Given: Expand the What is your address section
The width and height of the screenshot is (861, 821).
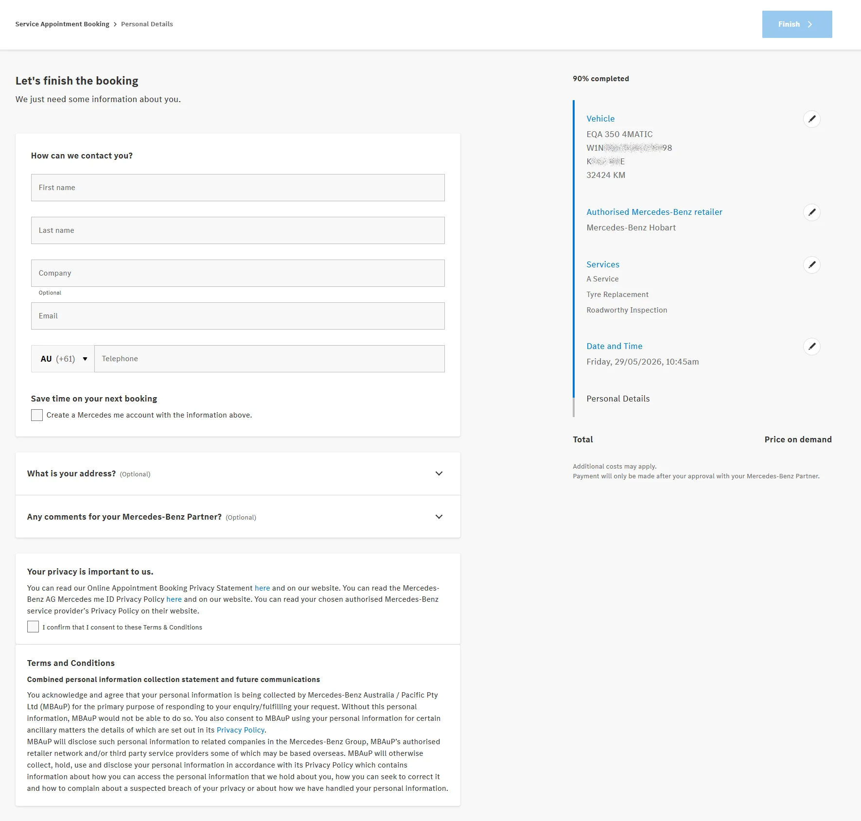Looking at the screenshot, I should click(x=238, y=473).
